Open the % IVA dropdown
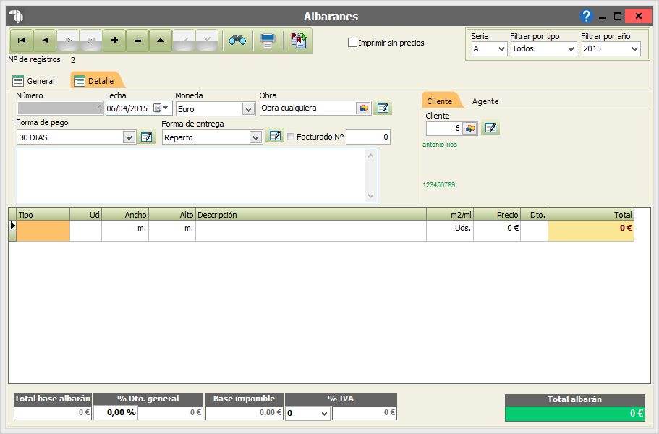 pyautogui.click(x=324, y=414)
